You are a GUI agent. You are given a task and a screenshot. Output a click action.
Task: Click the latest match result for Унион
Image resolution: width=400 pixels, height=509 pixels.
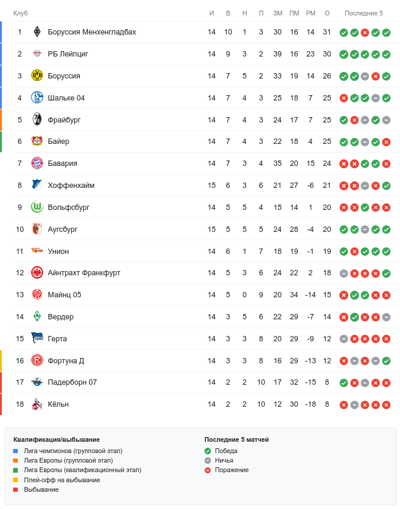tap(386, 252)
